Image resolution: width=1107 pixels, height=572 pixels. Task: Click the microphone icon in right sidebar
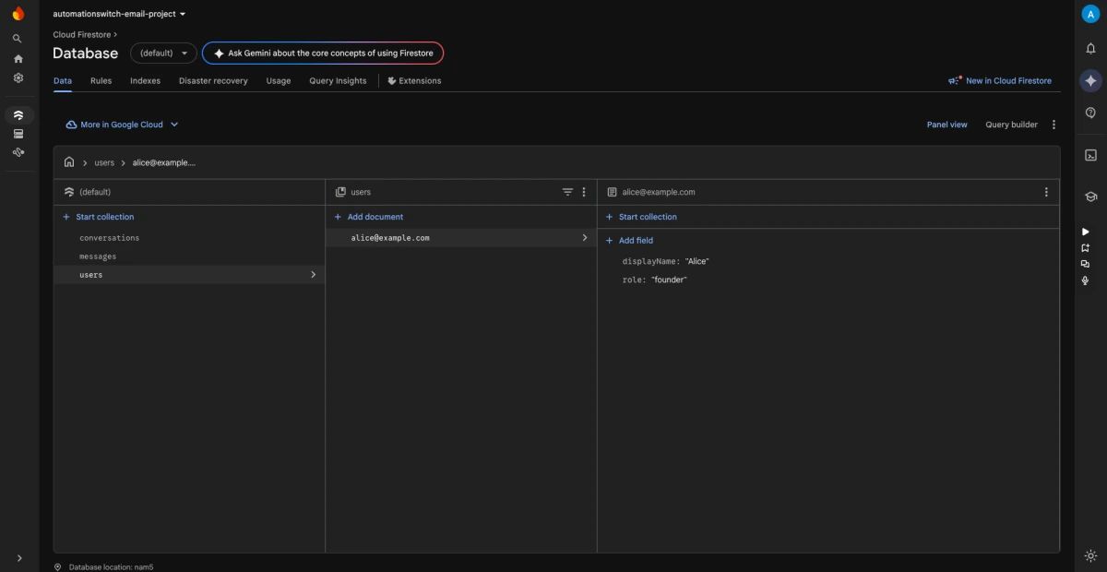pos(1086,280)
